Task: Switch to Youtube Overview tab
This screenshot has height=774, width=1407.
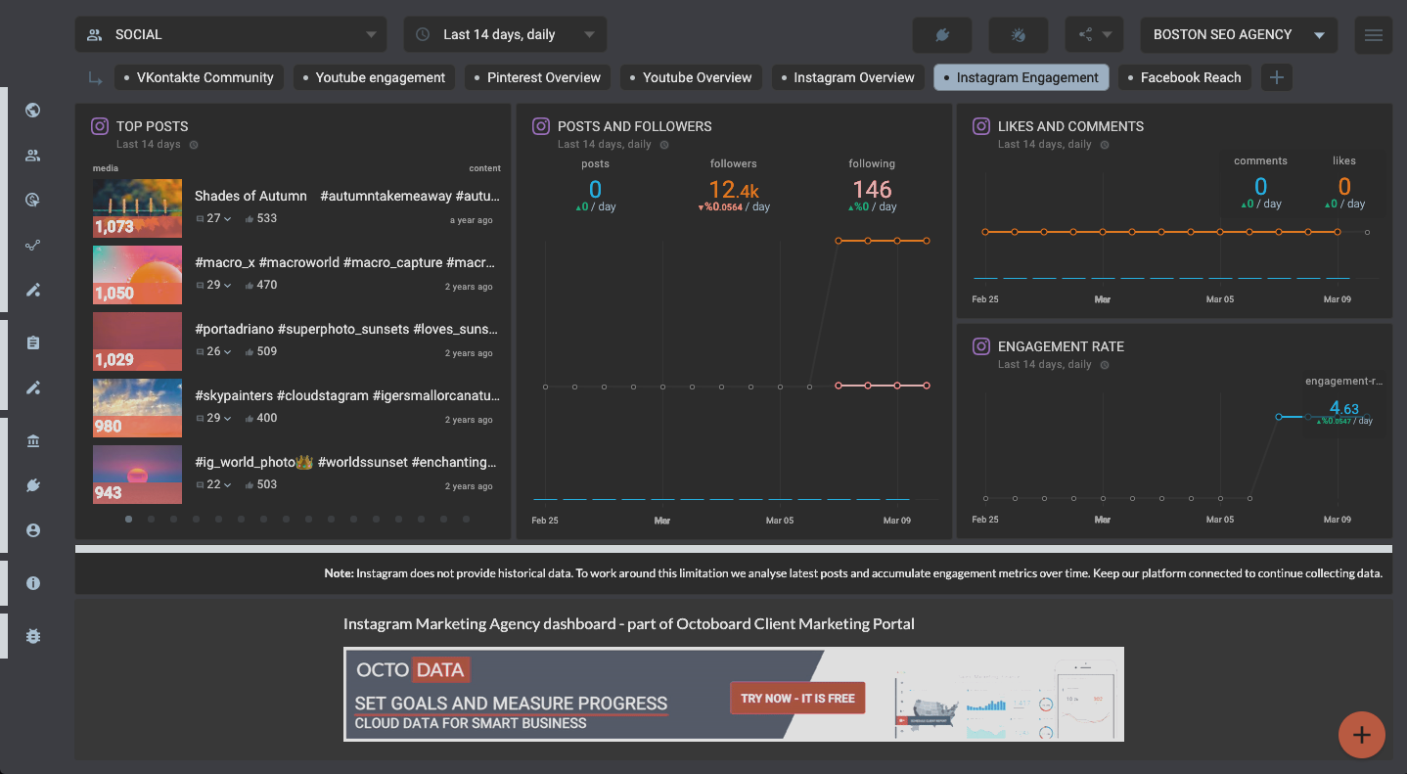Action: point(691,77)
